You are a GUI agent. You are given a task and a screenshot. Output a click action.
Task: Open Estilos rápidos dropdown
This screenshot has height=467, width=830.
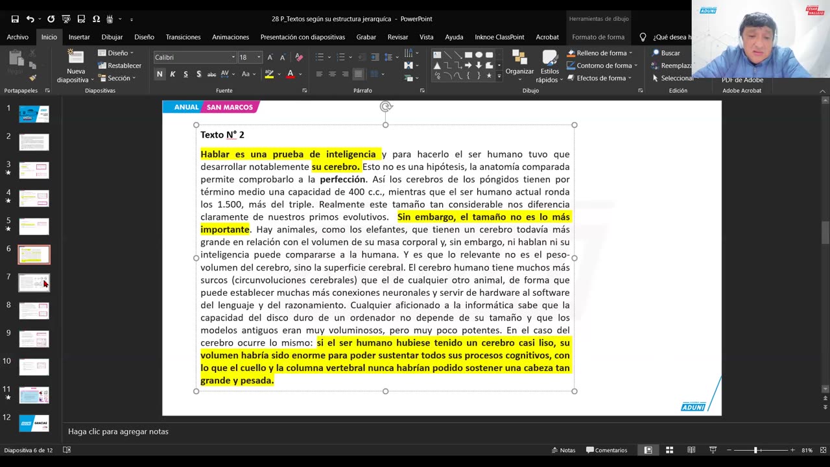point(549,67)
